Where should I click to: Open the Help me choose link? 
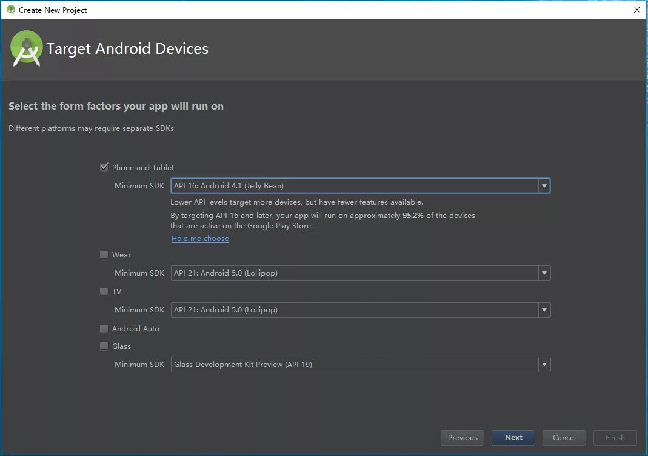click(x=200, y=239)
